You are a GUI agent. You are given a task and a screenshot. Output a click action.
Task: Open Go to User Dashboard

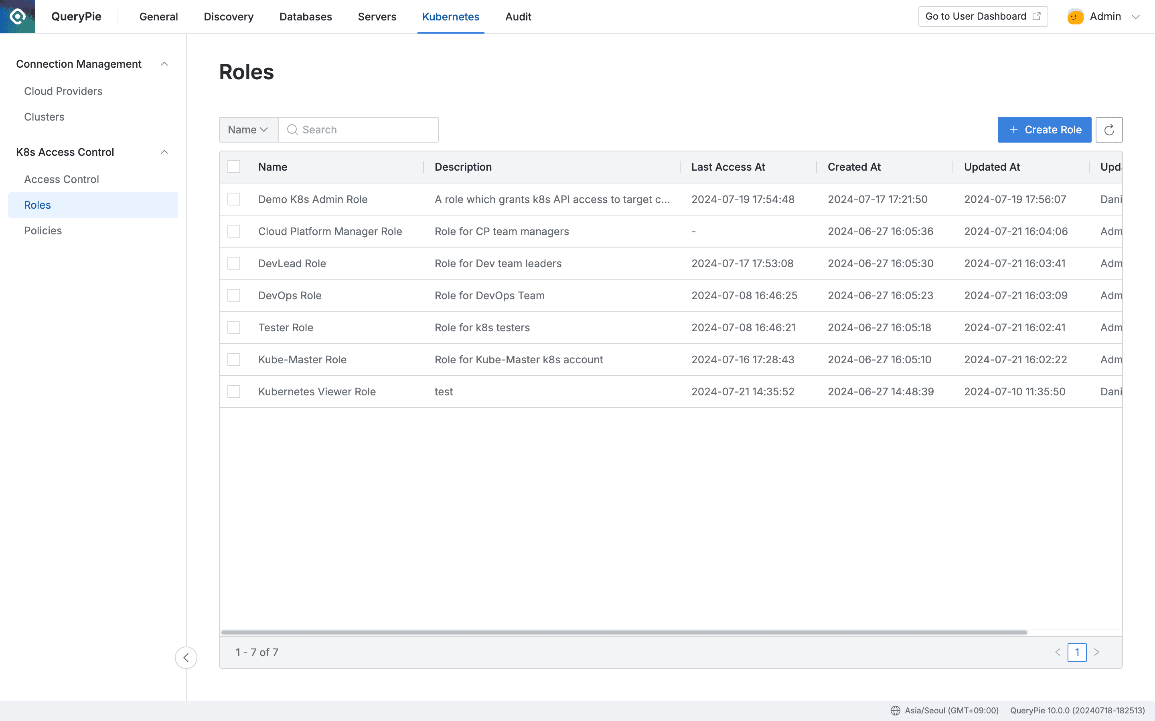[975, 16]
